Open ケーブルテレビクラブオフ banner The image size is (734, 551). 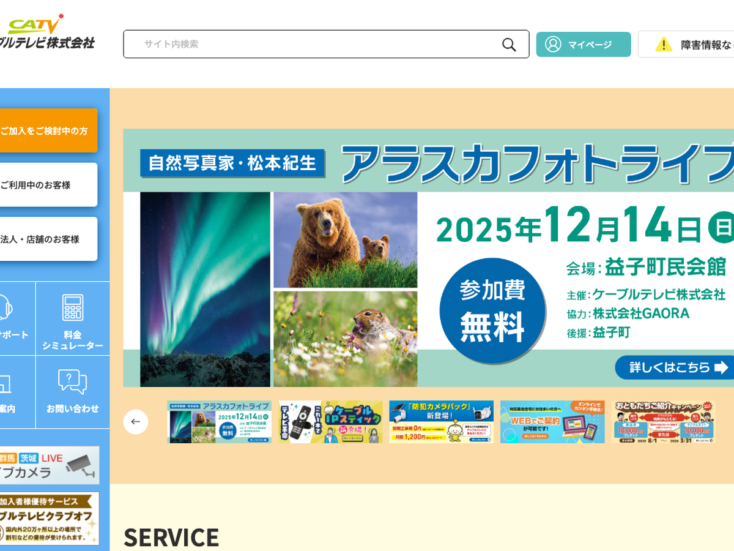49,519
